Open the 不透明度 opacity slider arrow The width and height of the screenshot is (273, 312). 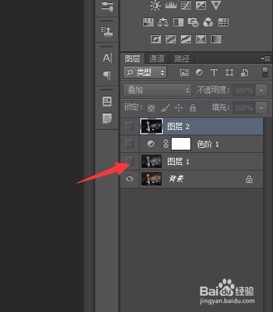[x=261, y=90]
